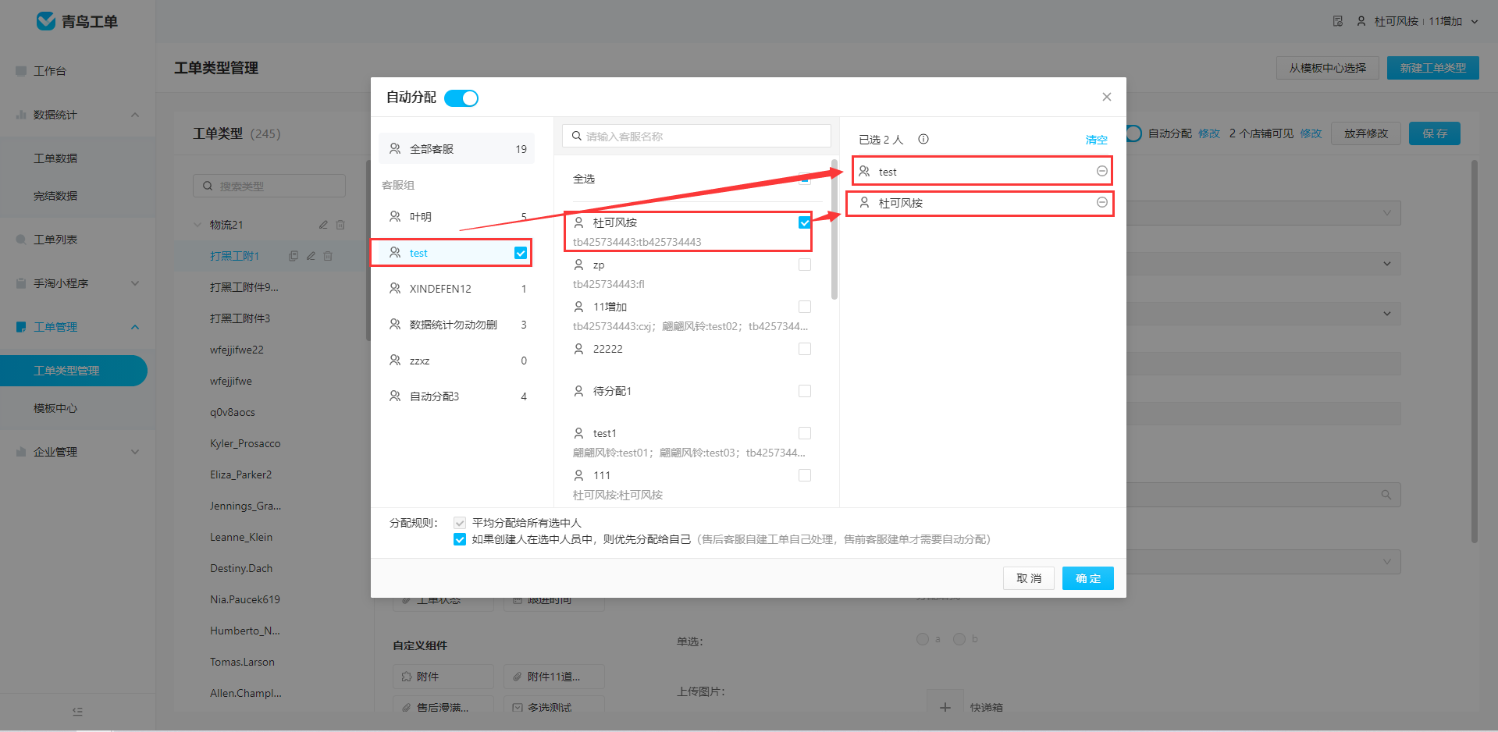
Task: Collapse the 物流21 type group
Action: (197, 225)
